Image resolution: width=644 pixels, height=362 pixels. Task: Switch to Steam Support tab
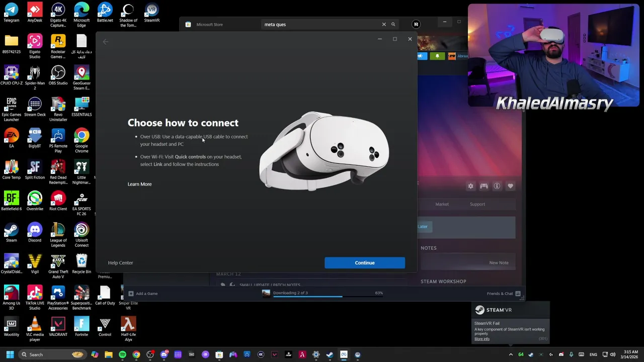(x=477, y=204)
